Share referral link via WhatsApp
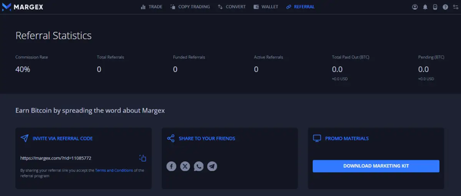Image resolution: width=461 pixels, height=196 pixels. [199, 166]
